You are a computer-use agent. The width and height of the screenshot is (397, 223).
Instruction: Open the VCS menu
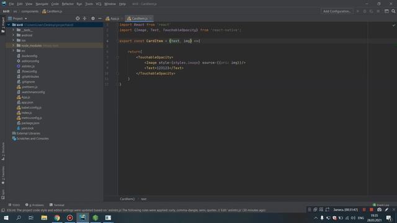coord(99,4)
